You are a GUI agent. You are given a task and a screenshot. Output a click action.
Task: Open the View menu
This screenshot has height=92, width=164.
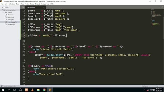point(22,4)
